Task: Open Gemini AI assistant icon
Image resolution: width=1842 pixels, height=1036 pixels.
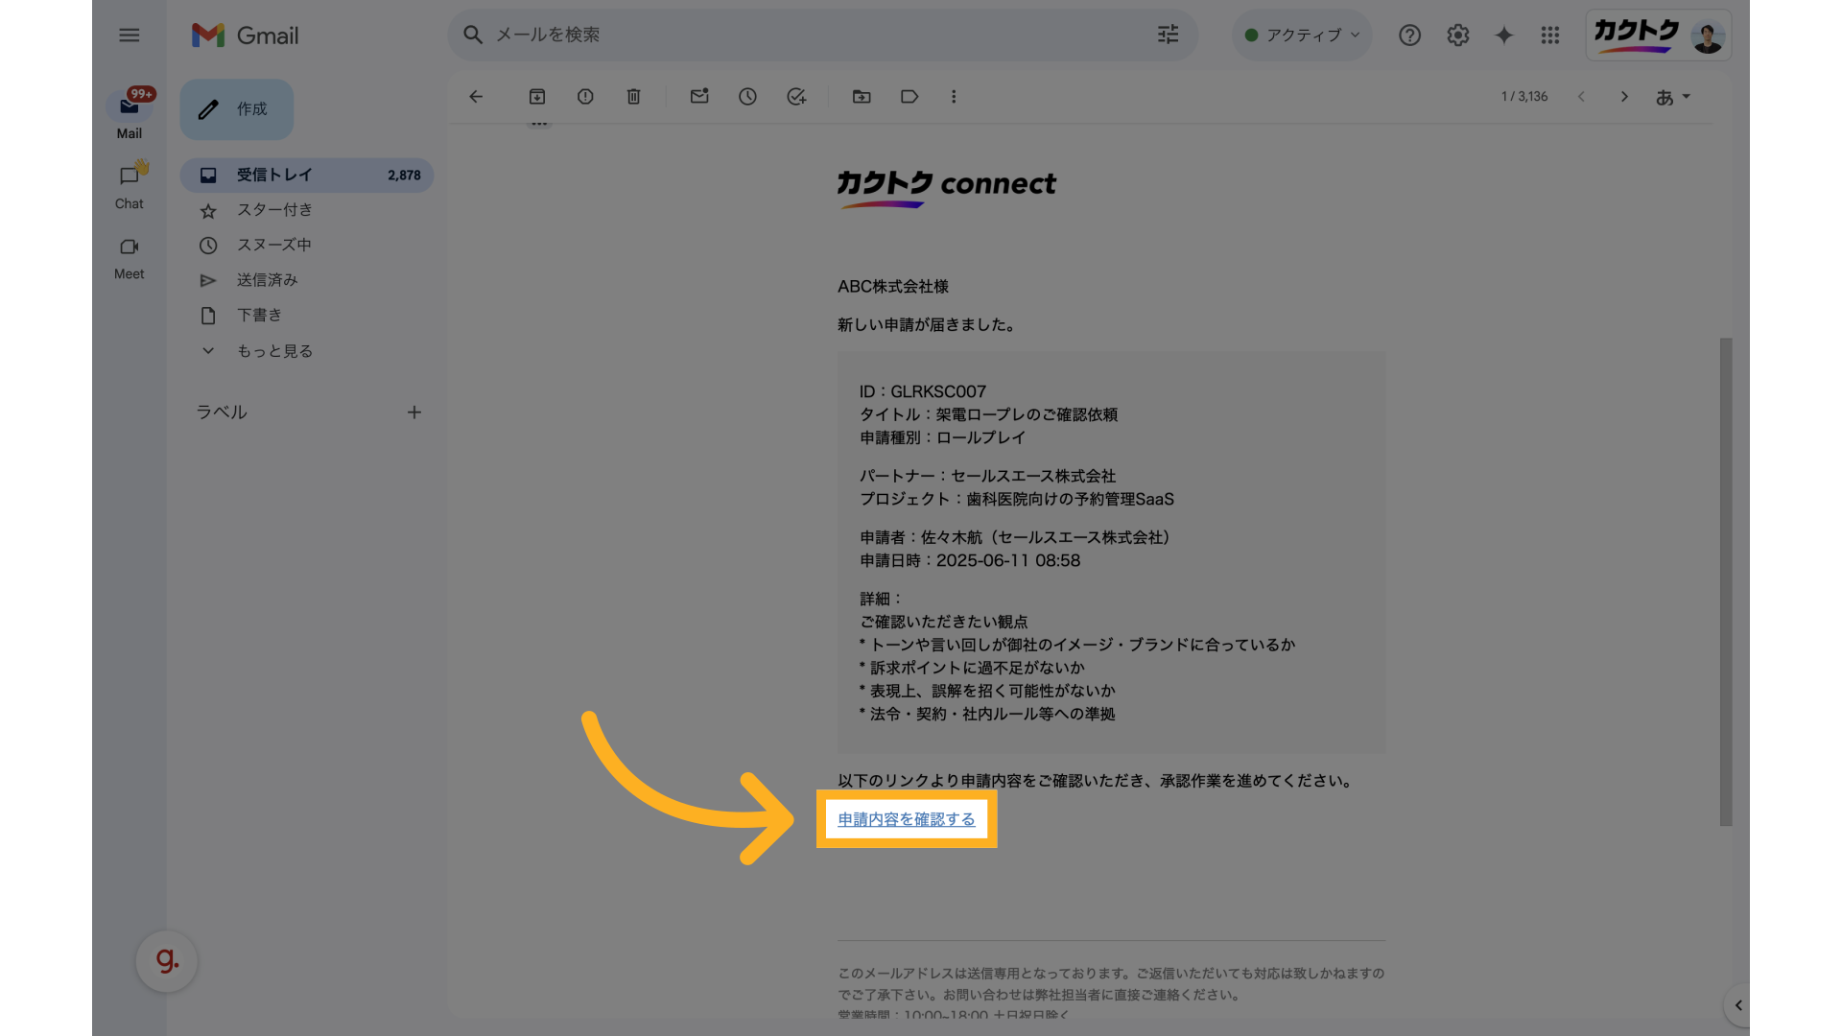Action: click(x=1503, y=35)
